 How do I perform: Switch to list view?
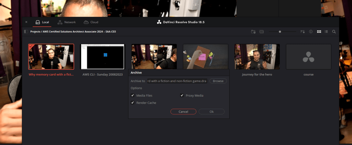click(x=326, y=32)
